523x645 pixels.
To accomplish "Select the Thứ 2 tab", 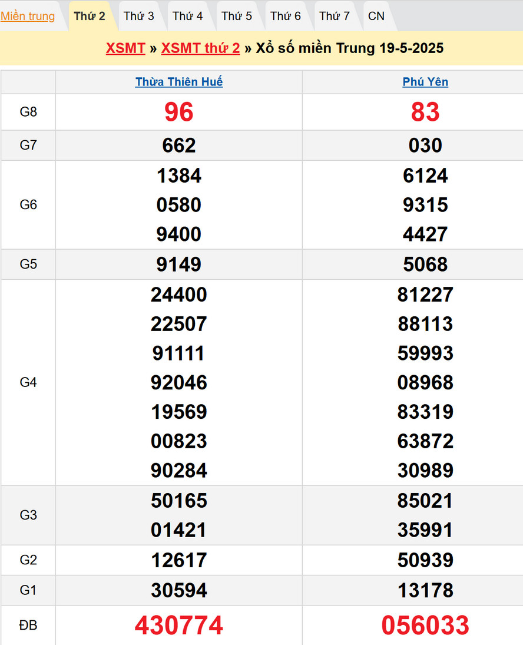I will [x=90, y=16].
